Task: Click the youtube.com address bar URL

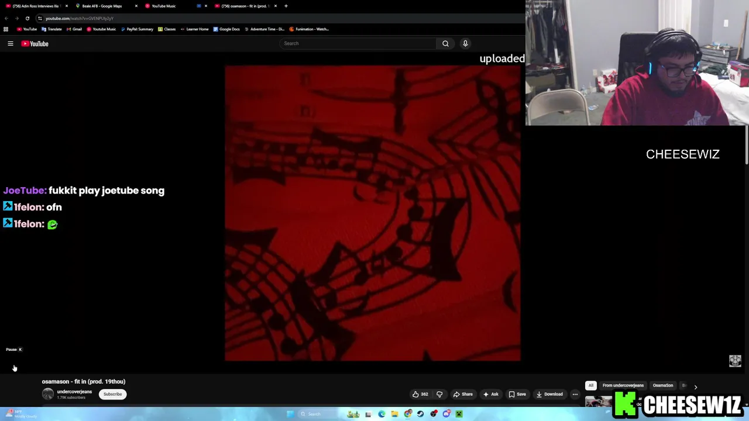Action: (80, 18)
